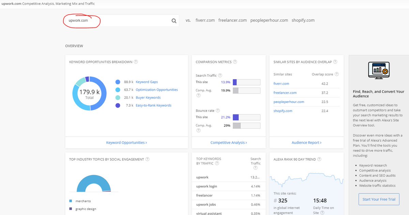This screenshot has width=409, height=215.
Task: Click the Keyword Gaps legend dot
Action: [x=118, y=82]
